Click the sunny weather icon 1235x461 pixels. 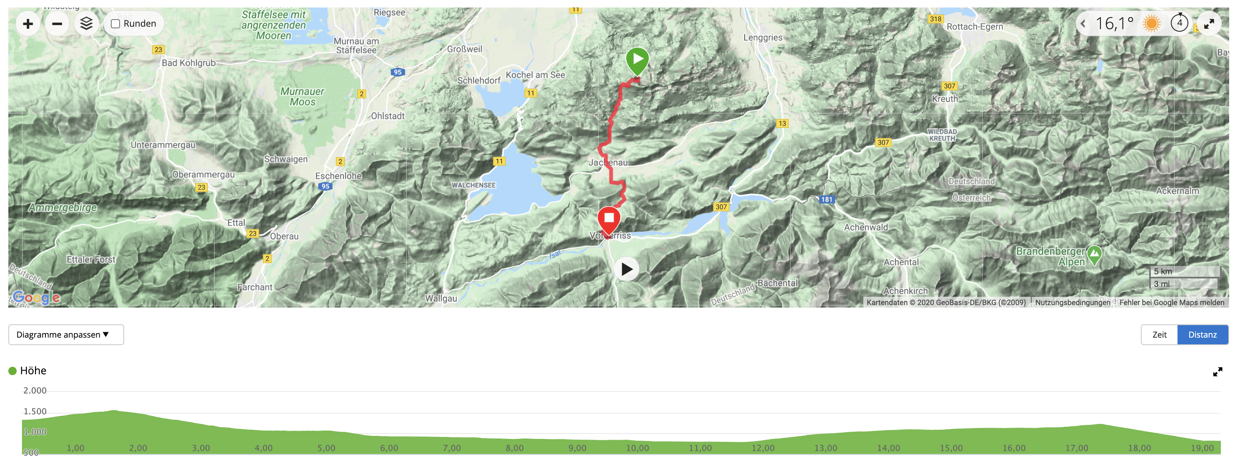pos(1151,23)
